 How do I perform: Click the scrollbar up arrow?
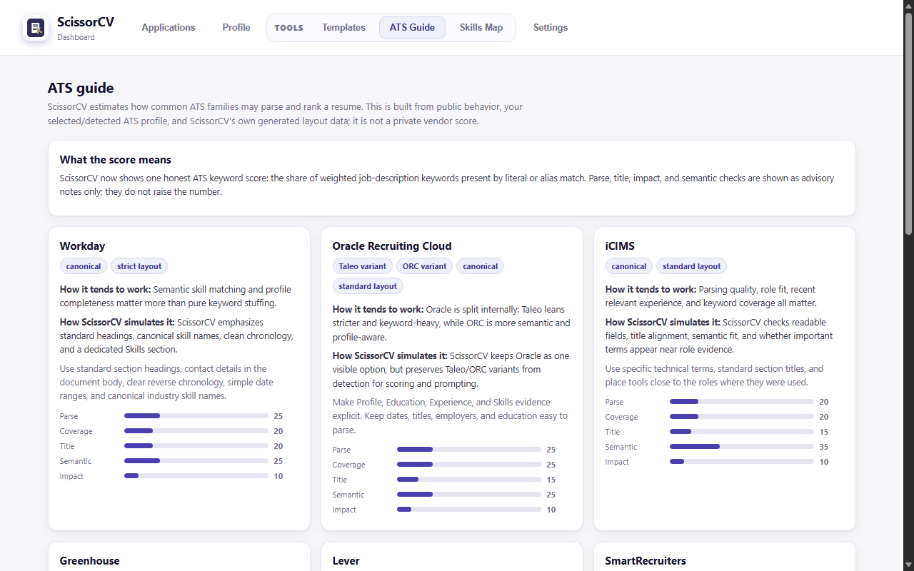point(908,6)
